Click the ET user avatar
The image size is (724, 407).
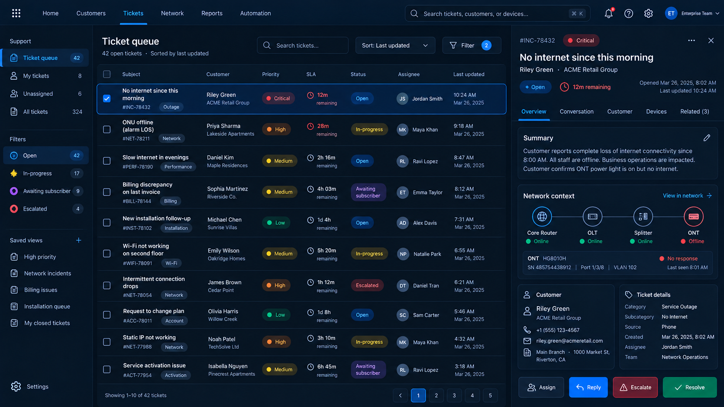671,13
